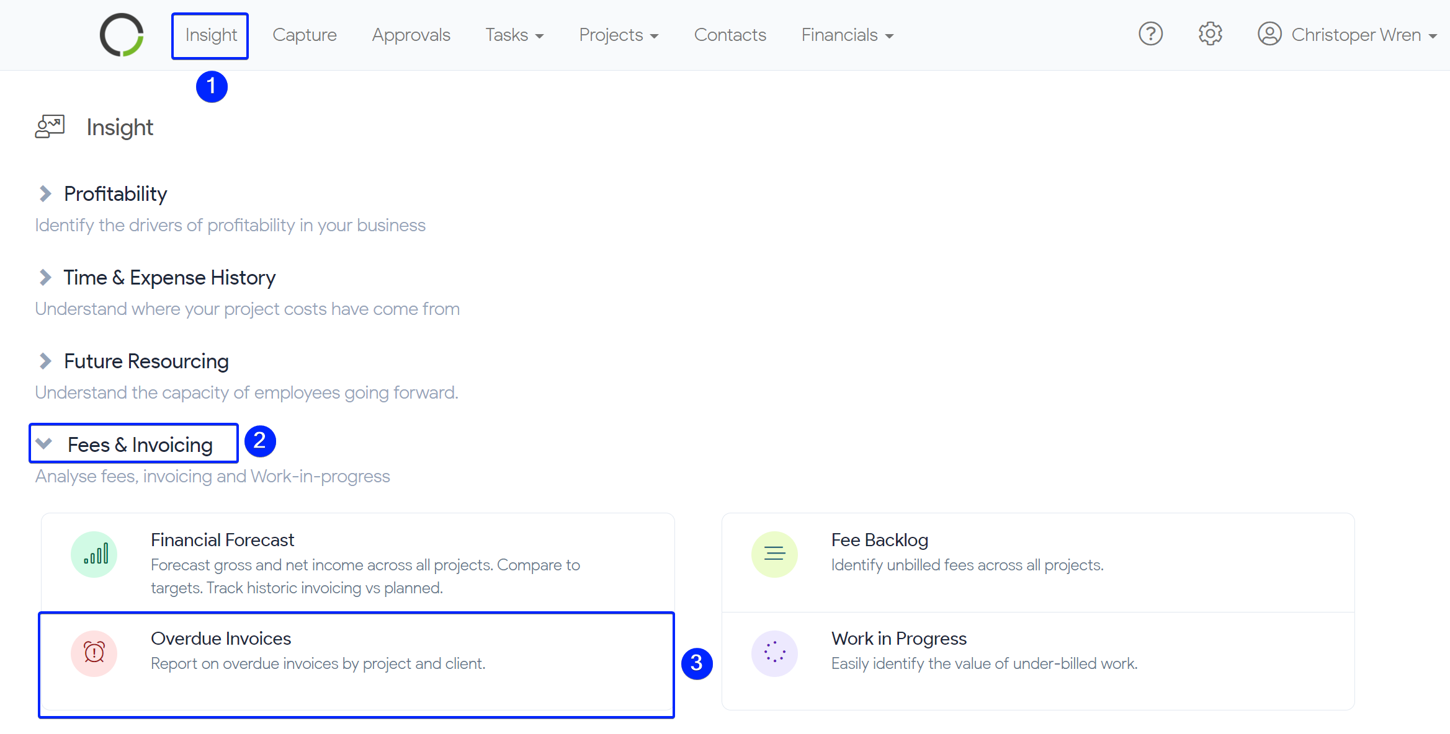Click the Fee Backlog lines icon
This screenshot has height=734, width=1450.
click(x=774, y=554)
